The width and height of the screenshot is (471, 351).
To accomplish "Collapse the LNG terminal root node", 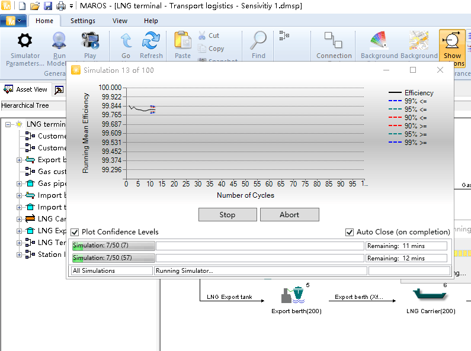I will [x=8, y=124].
